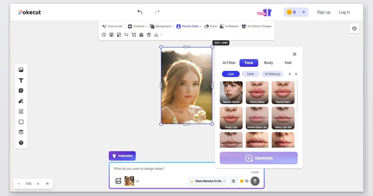Screen dimensions: 373x196
Task: Close the Portrait Editor panel
Action: (295, 54)
